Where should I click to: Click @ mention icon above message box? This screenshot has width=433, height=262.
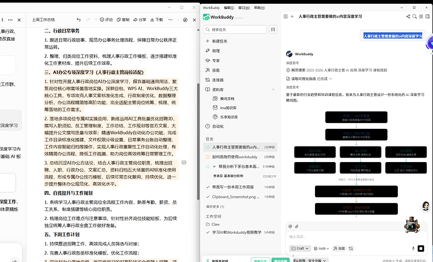tap(290, 226)
